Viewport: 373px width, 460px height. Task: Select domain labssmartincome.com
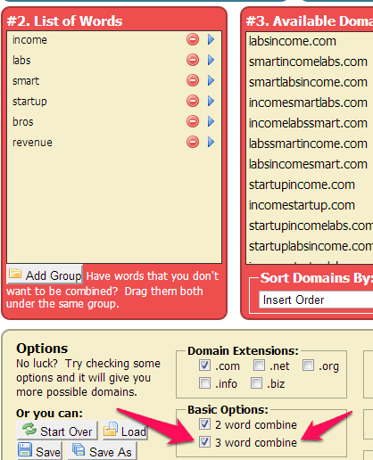point(308,144)
